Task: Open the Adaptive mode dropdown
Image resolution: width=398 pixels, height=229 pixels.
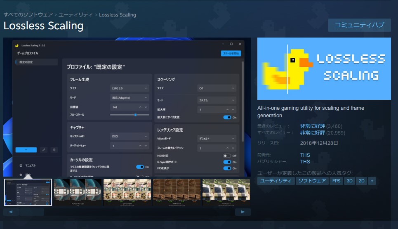Action: (x=130, y=98)
